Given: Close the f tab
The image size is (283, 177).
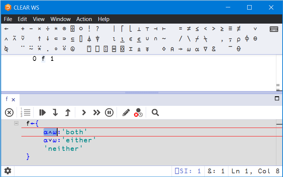Looking at the screenshot, I should tap(13, 100).
